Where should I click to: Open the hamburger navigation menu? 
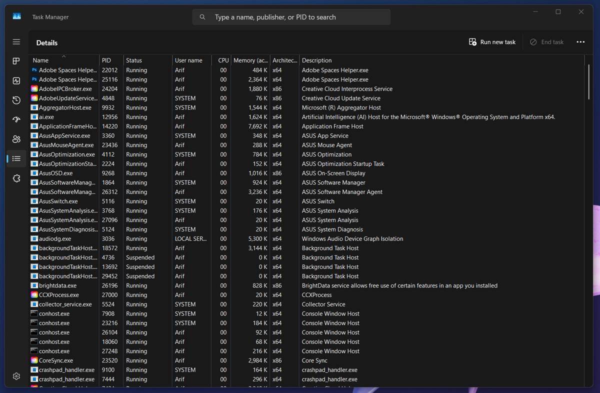[16, 42]
